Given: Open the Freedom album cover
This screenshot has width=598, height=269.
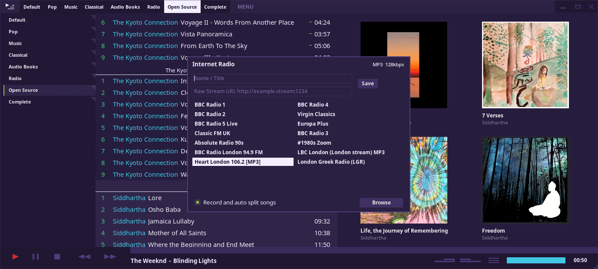Looking at the screenshot, I should pos(525,180).
